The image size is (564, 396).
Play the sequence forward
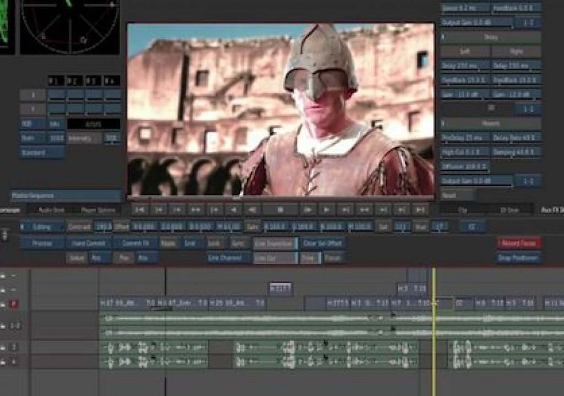[x=327, y=210]
